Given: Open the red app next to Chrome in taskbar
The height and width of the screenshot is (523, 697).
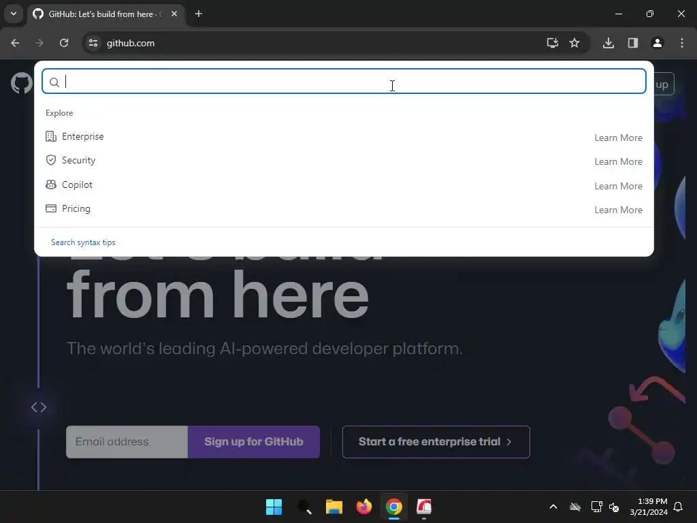Looking at the screenshot, I should [x=424, y=507].
